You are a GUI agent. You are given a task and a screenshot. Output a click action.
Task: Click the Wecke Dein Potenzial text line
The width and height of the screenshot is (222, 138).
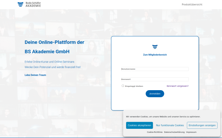[53, 67]
